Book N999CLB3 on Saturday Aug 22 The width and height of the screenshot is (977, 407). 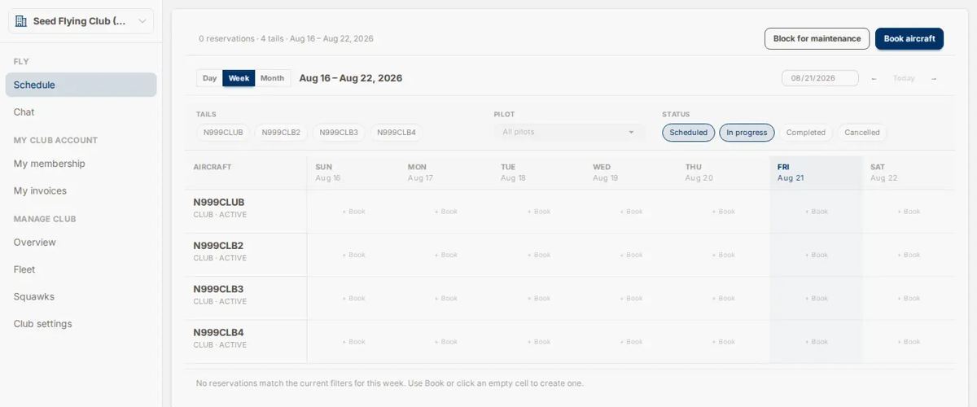coord(909,299)
